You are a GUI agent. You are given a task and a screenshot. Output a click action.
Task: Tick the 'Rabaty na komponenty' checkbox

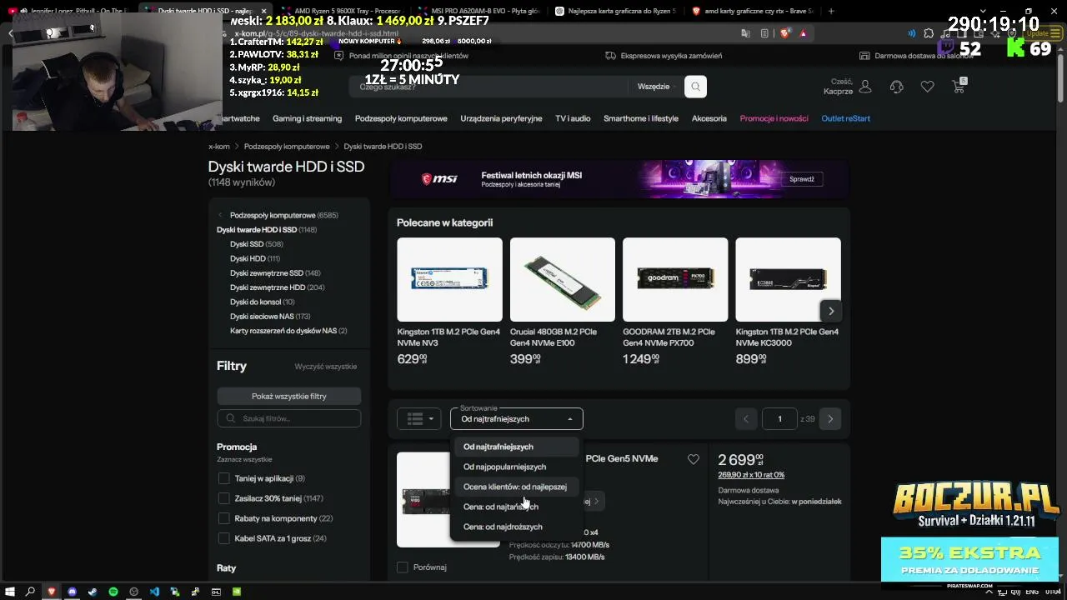coord(223,518)
